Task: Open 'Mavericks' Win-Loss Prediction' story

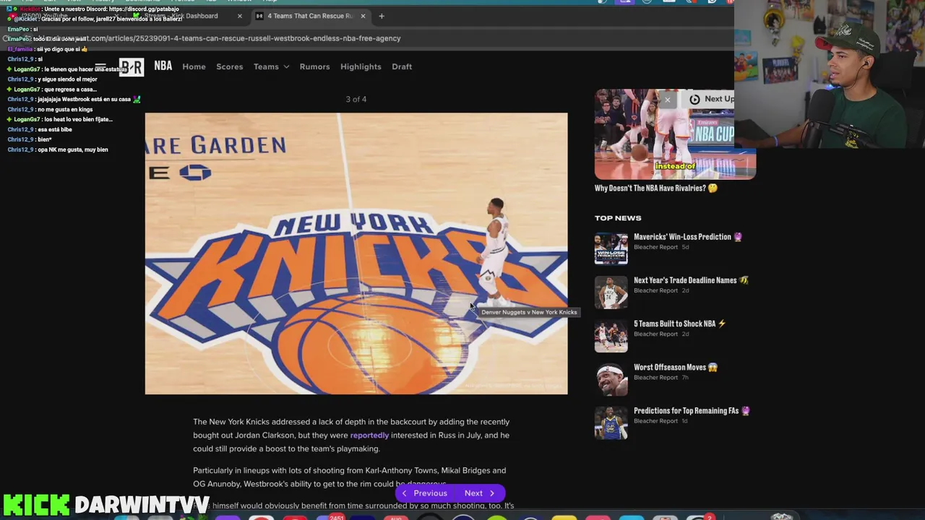Action: click(687, 237)
